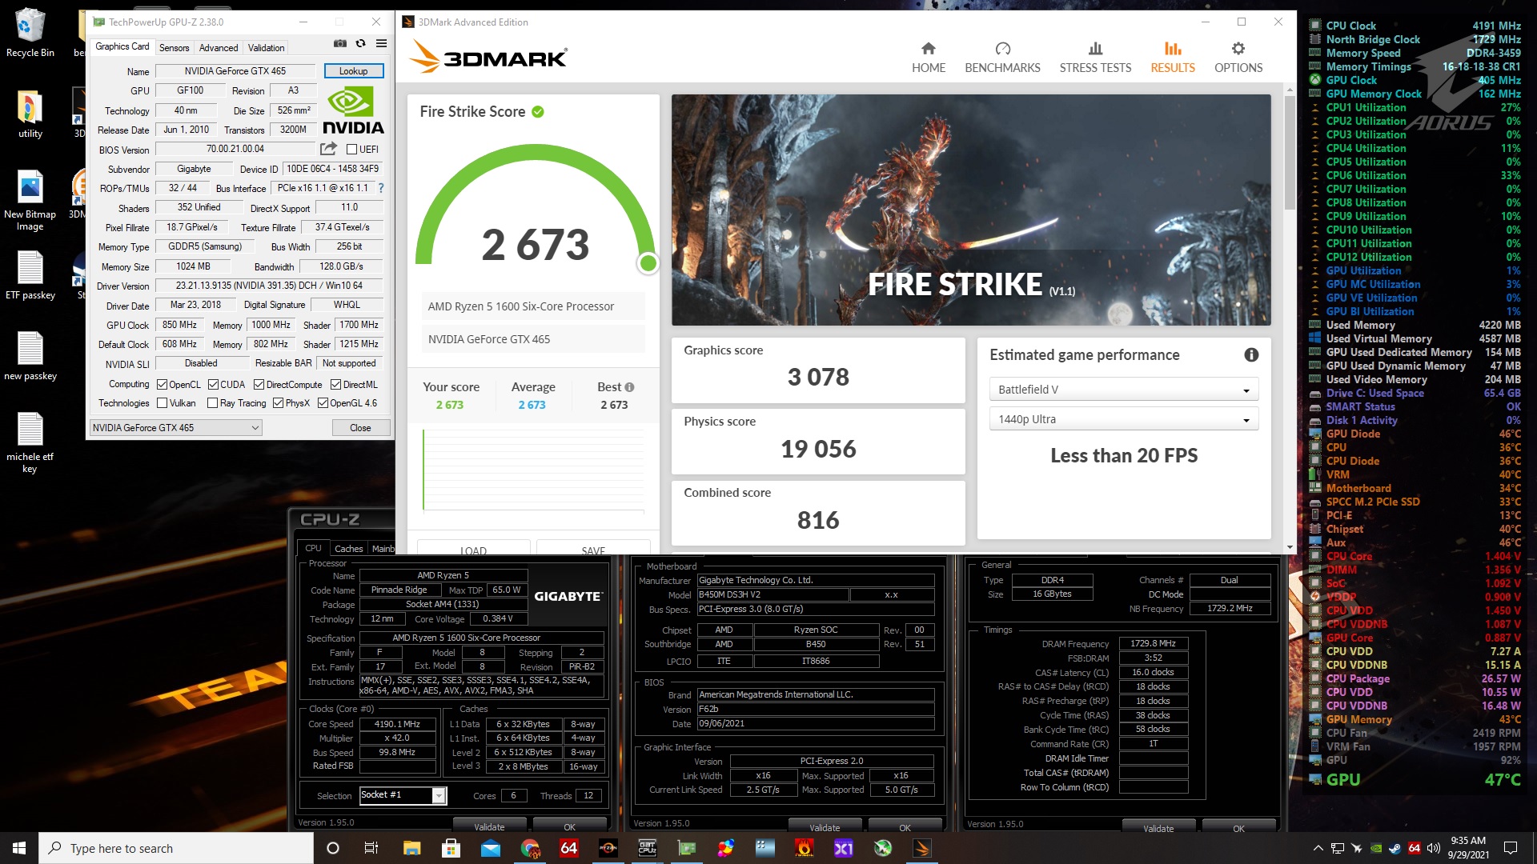Open 3DMark from the taskbar
This screenshot has width=1537, height=864.
[922, 848]
